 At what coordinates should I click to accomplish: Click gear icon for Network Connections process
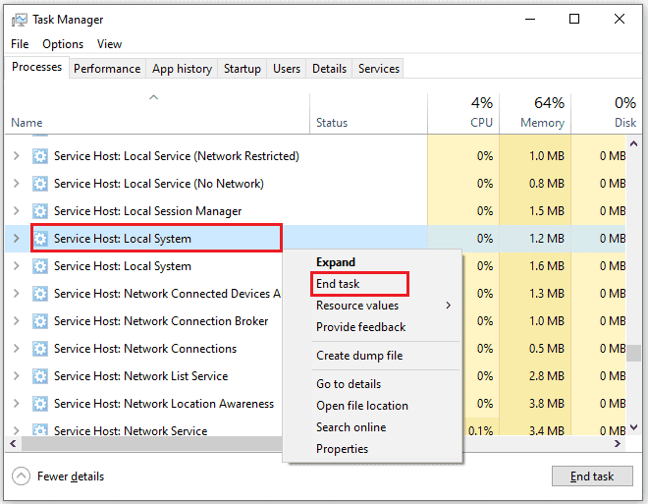pyautogui.click(x=40, y=349)
